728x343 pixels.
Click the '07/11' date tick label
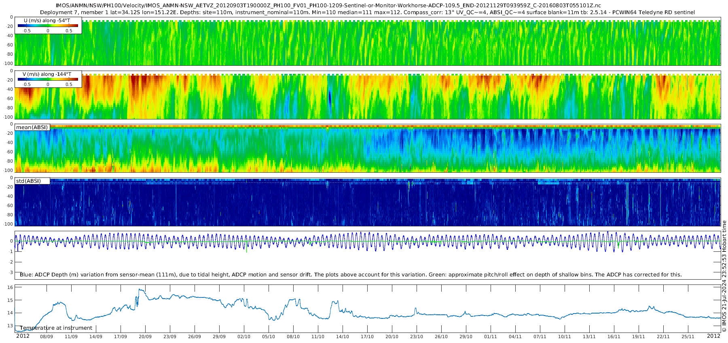pyautogui.click(x=540, y=337)
